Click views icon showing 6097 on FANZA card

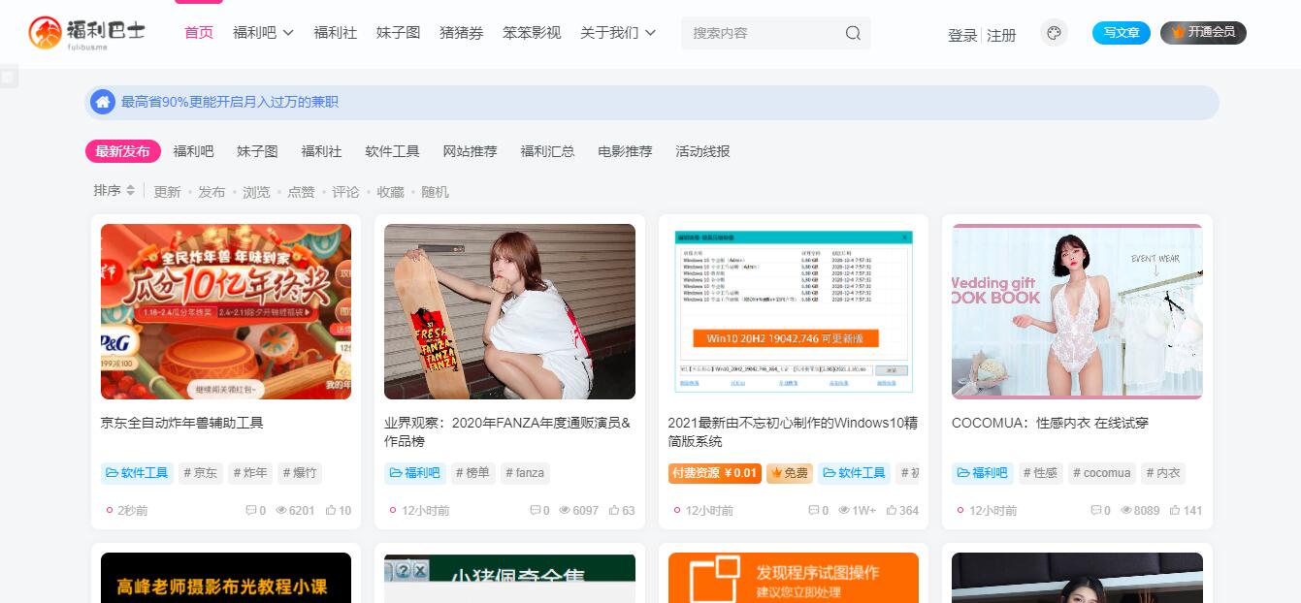[565, 510]
